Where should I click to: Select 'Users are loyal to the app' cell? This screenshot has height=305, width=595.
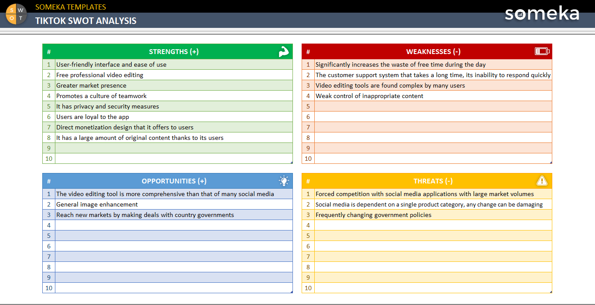tap(174, 117)
